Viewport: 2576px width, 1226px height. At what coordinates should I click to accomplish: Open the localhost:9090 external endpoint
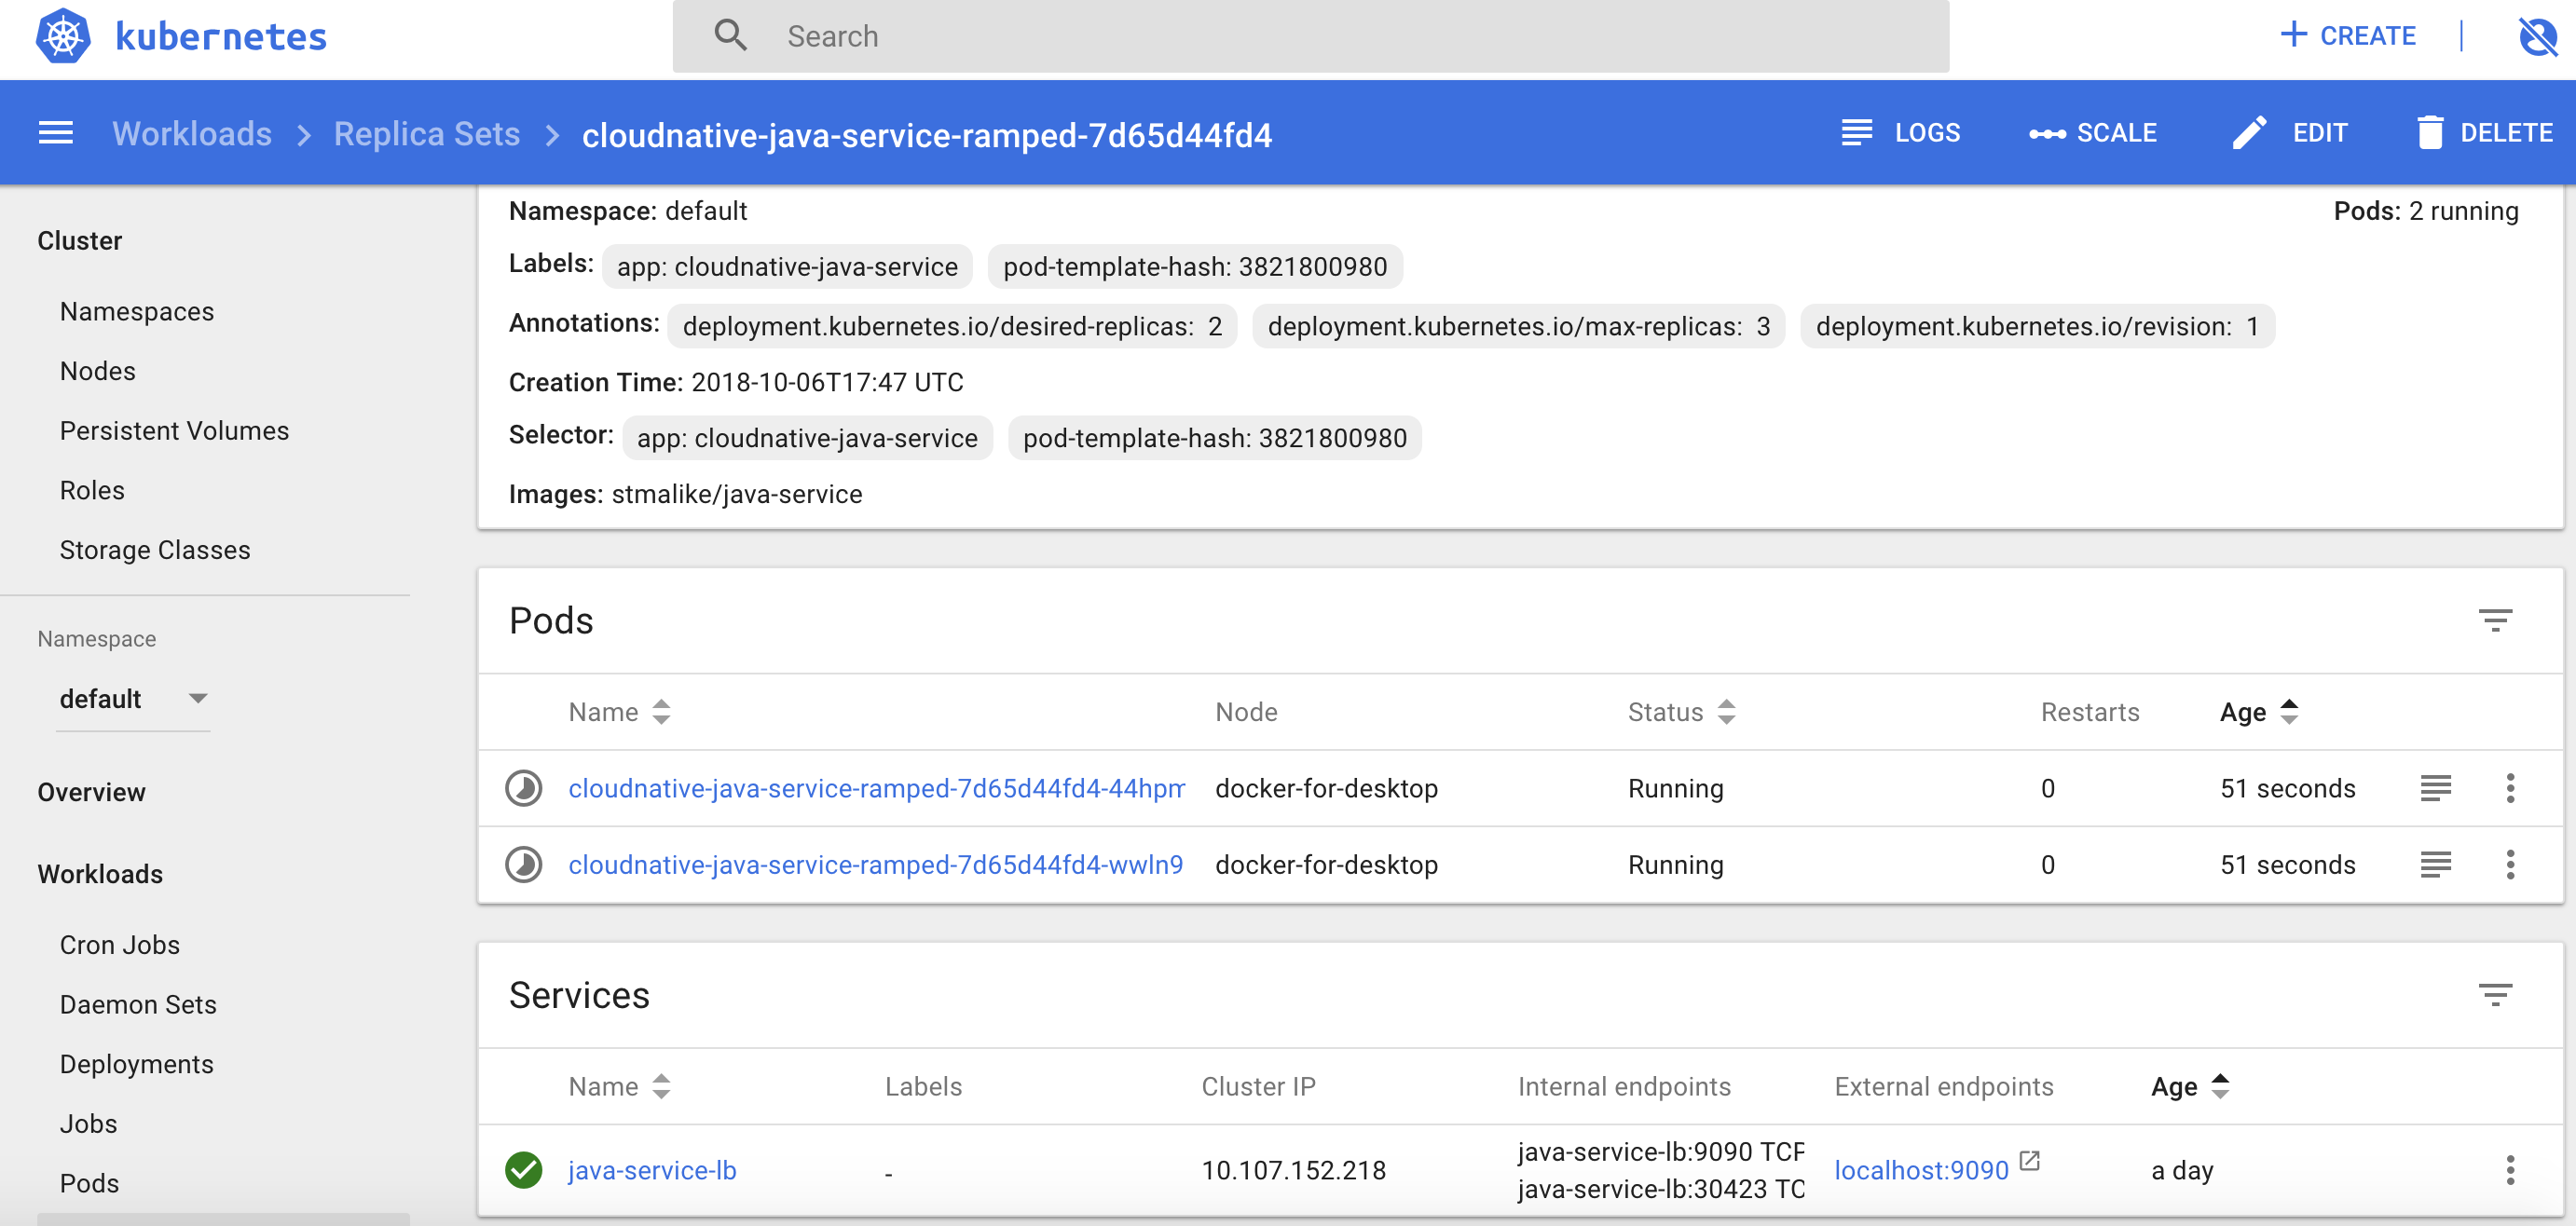(1920, 1169)
